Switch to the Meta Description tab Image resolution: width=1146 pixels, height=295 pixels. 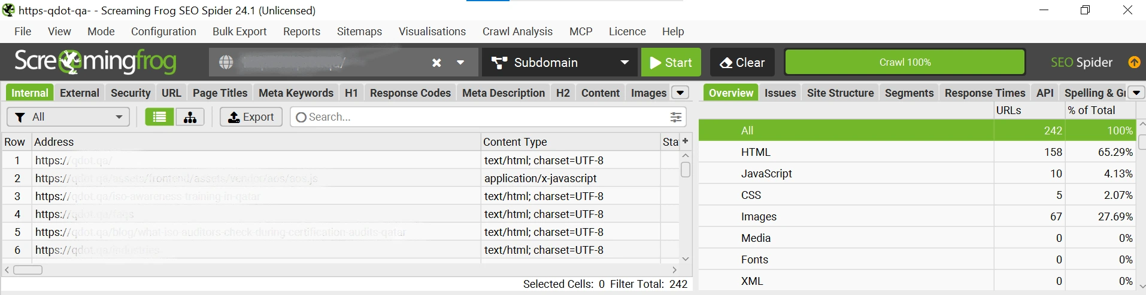tap(504, 93)
